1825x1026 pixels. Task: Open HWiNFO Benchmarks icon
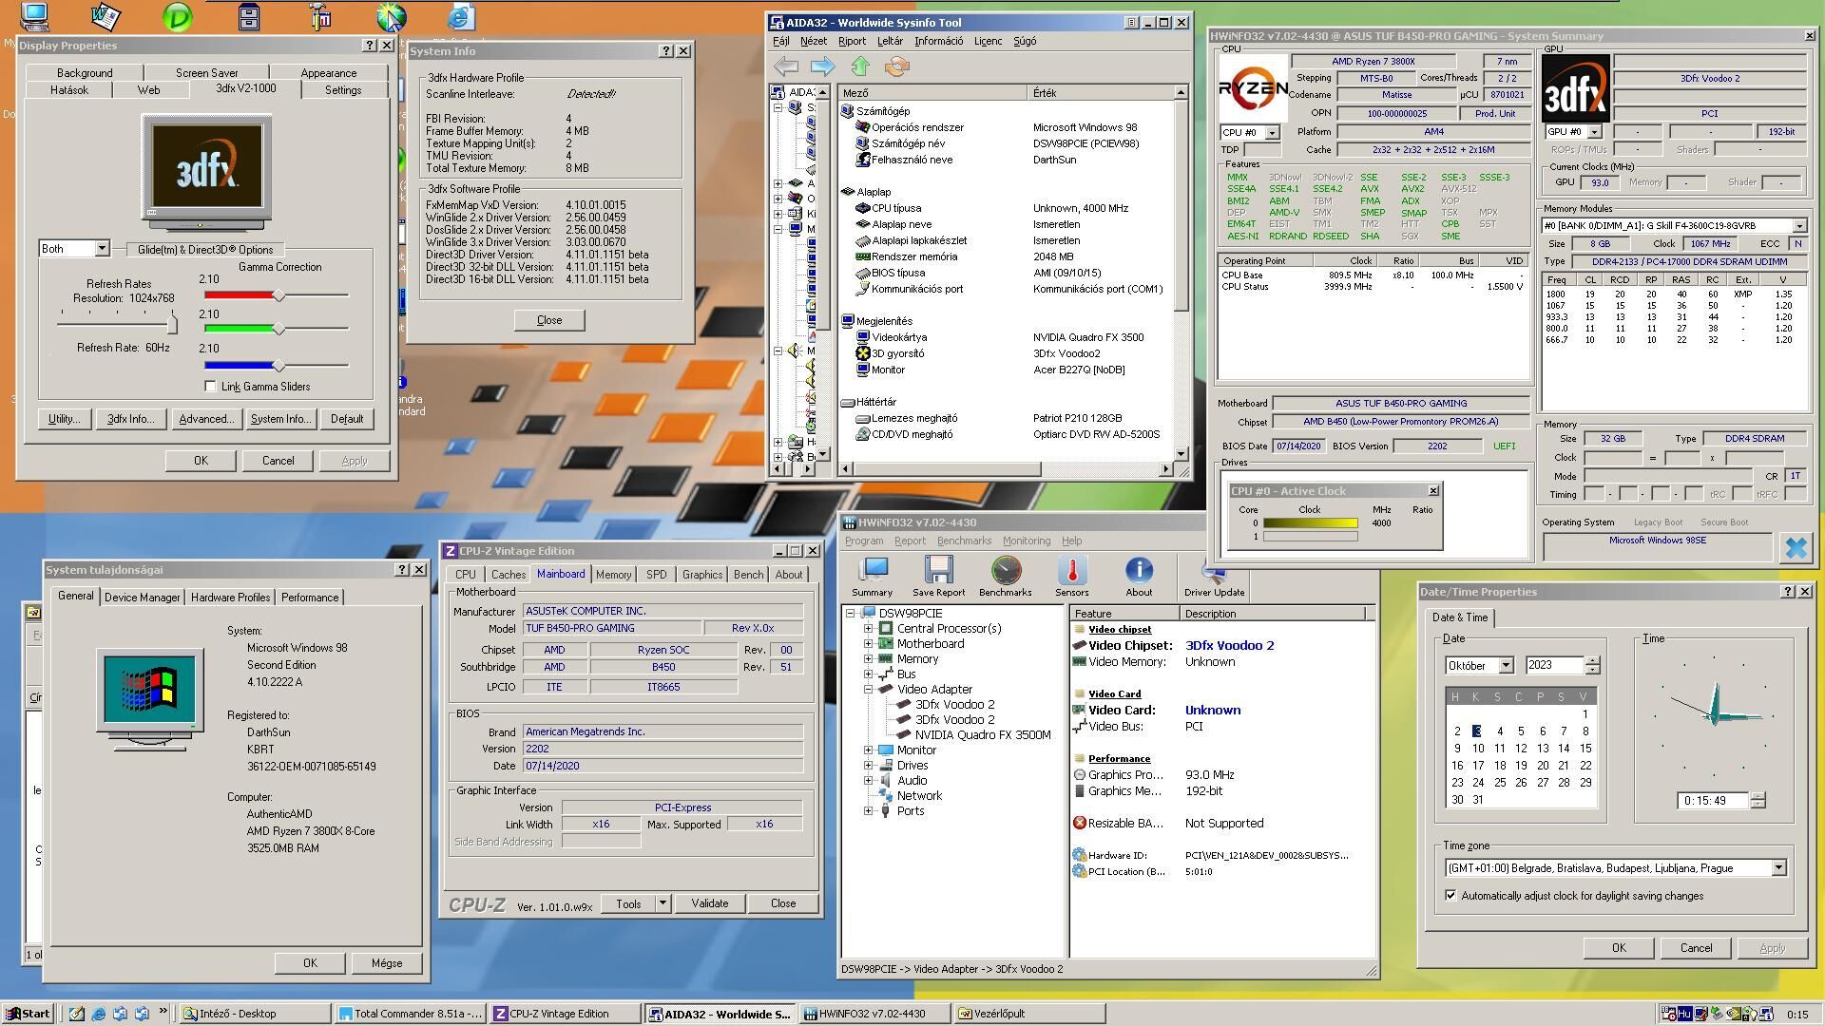click(x=1005, y=577)
